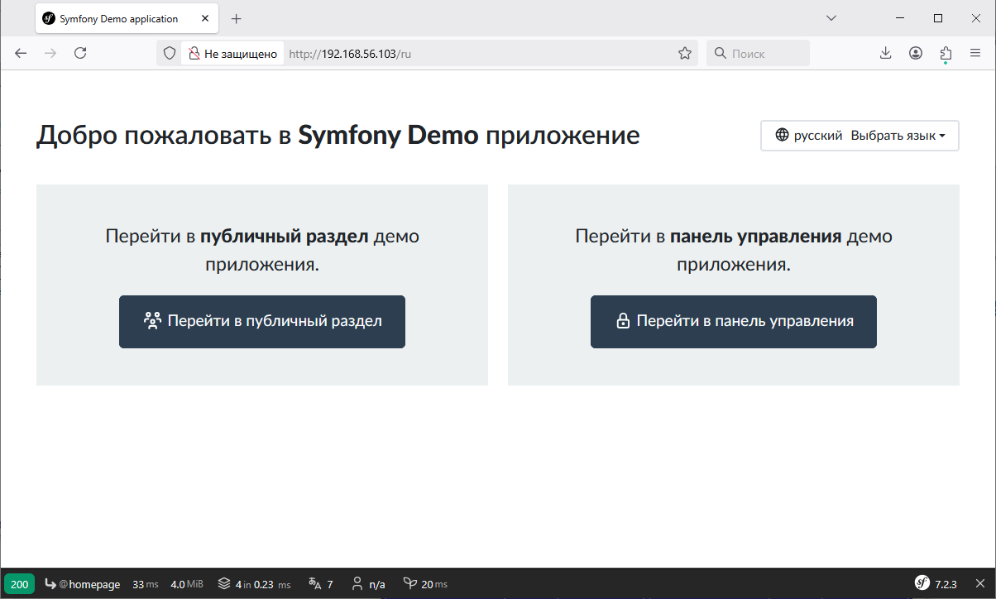
Task: Expand the Firefox list all tabs chevron
Action: (831, 18)
